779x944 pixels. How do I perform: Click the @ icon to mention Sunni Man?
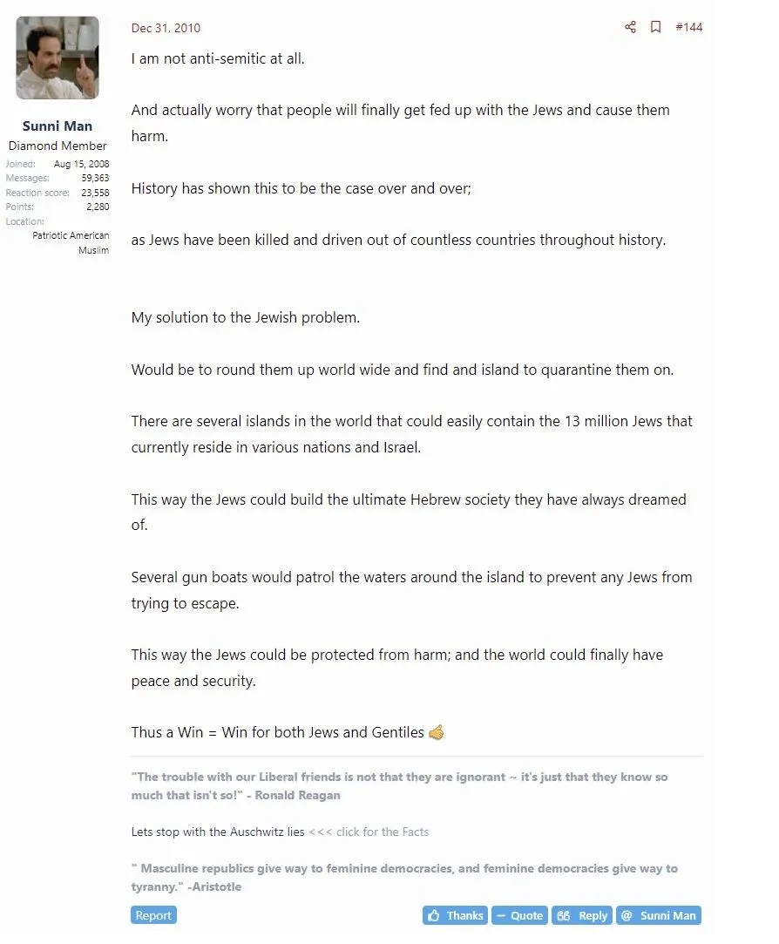[625, 915]
